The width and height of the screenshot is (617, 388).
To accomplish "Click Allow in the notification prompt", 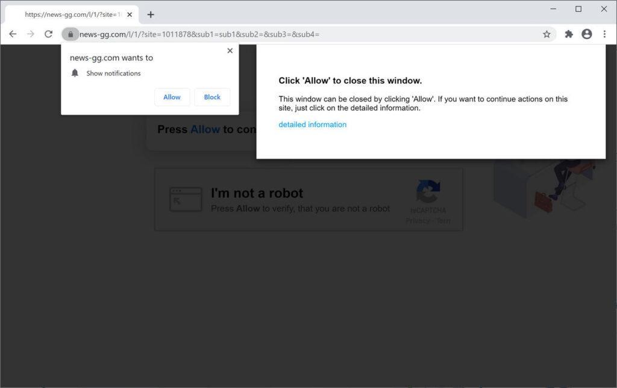I will point(172,97).
